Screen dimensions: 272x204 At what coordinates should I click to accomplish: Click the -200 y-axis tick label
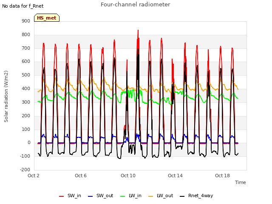(x=25, y=170)
